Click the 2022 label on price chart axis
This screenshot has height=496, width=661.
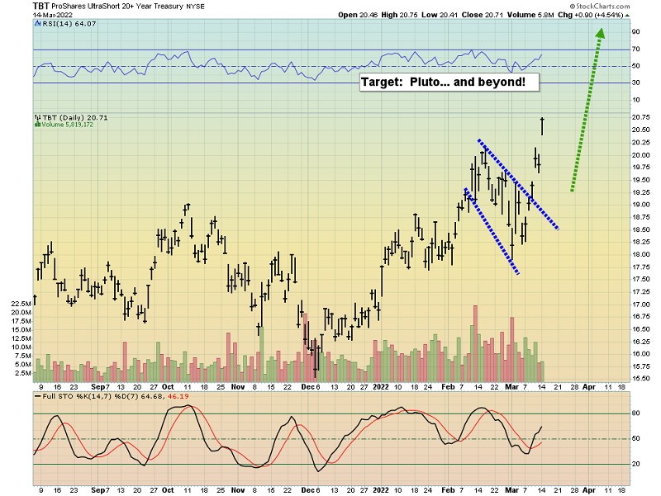[381, 387]
